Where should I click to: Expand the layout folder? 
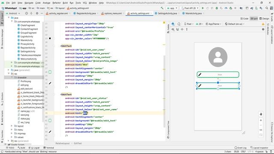coord(12,126)
